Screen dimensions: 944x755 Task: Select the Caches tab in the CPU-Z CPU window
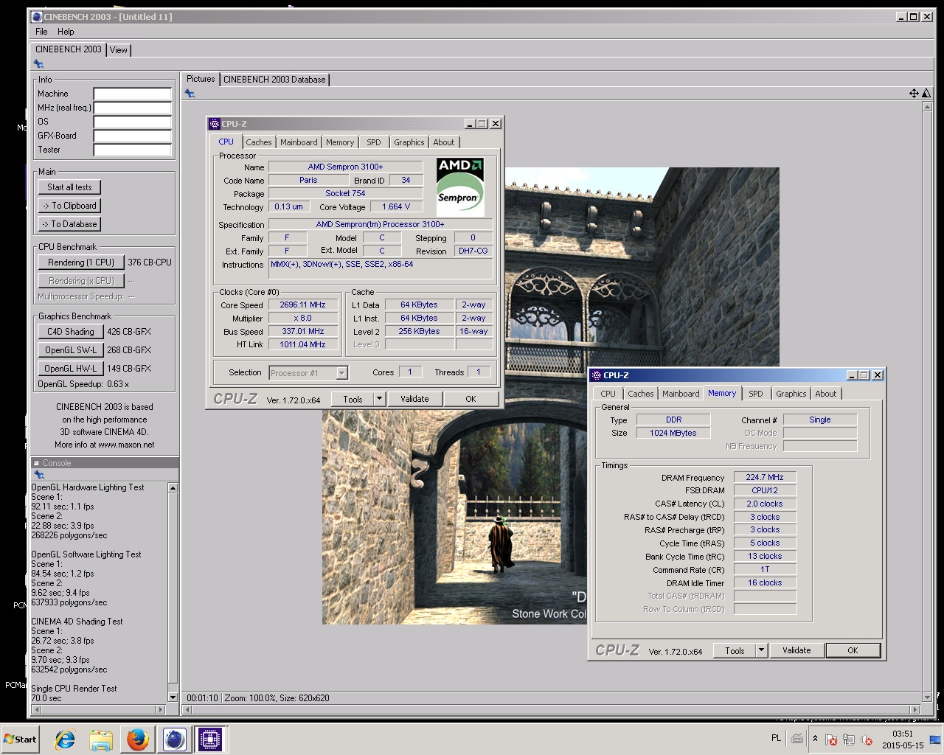[x=259, y=142]
